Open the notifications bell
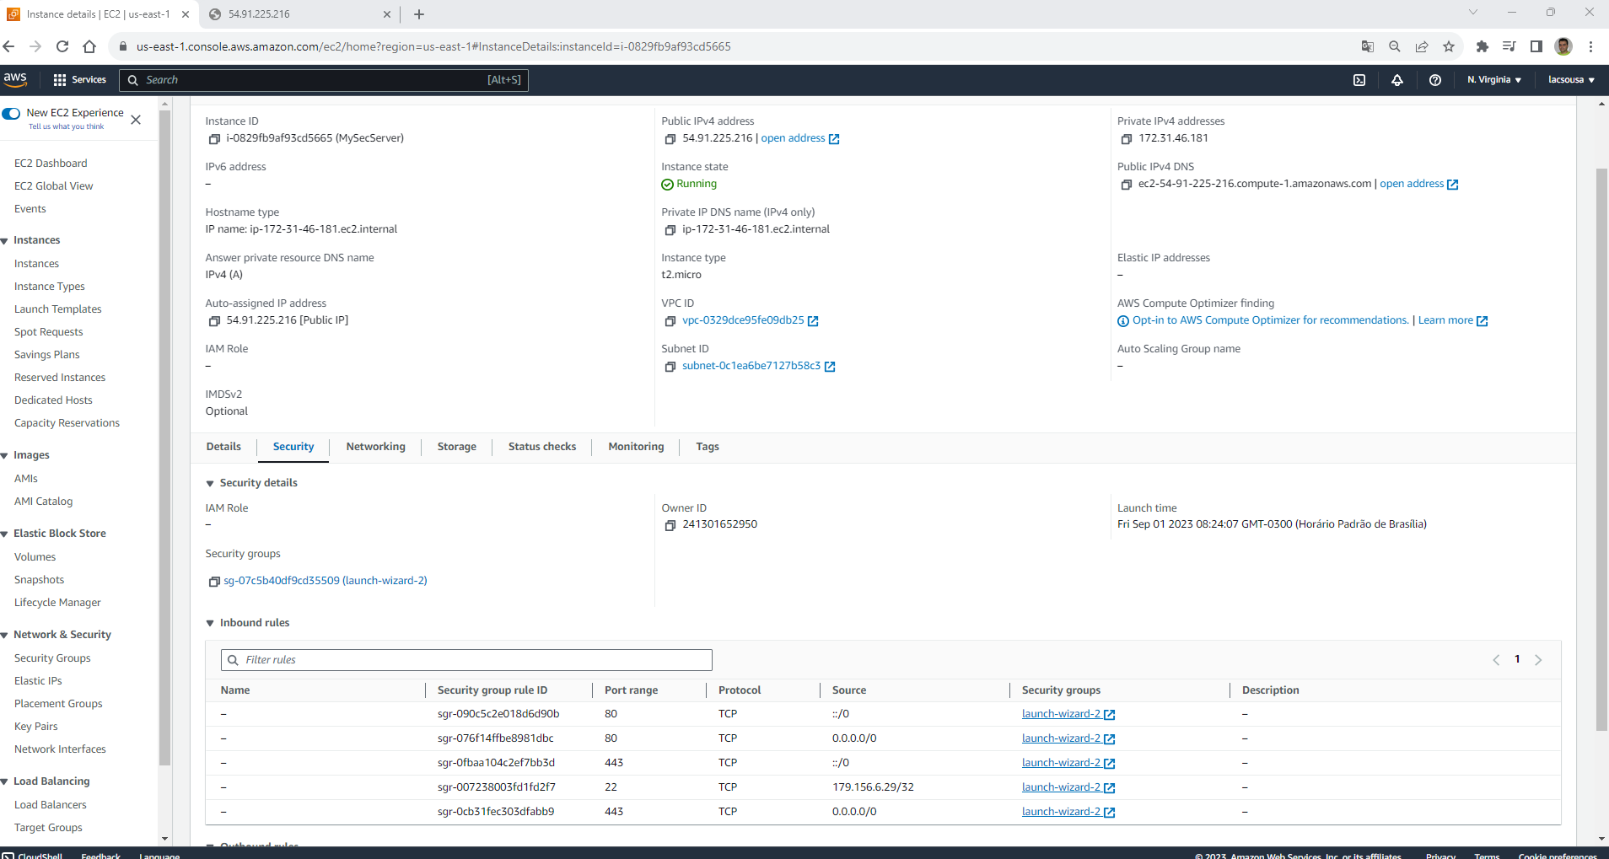The height and width of the screenshot is (859, 1609). pos(1397,80)
